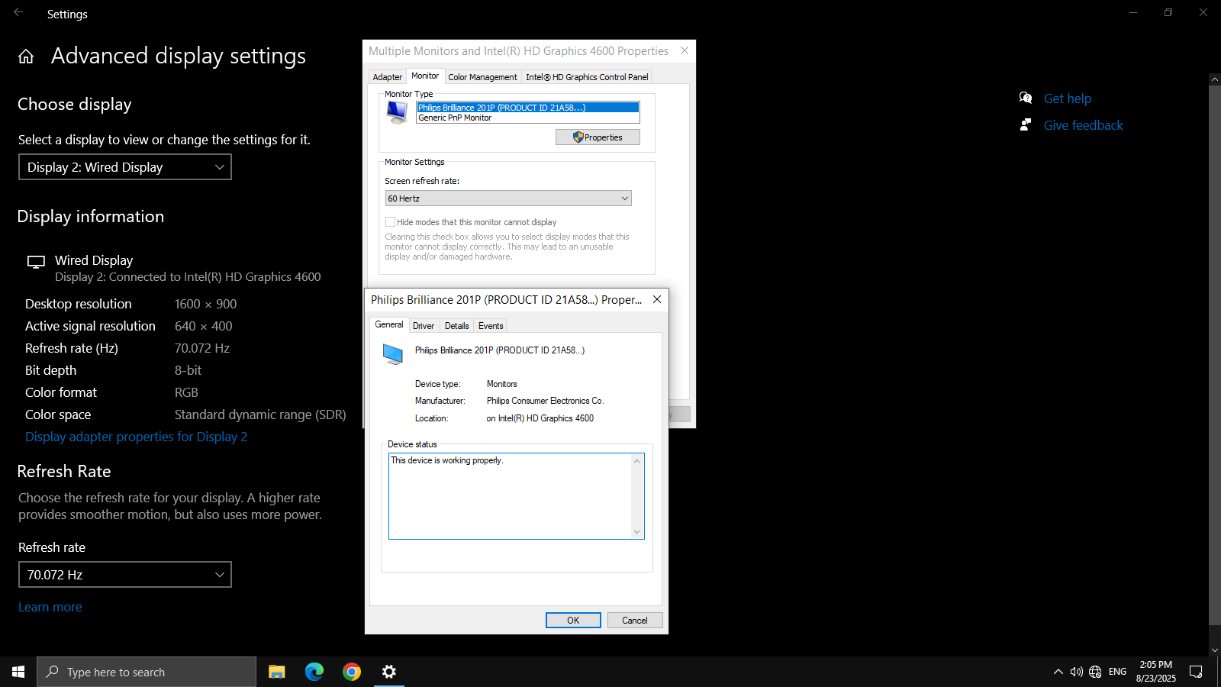Click the Learn more link
The image size is (1221, 687).
tap(50, 607)
